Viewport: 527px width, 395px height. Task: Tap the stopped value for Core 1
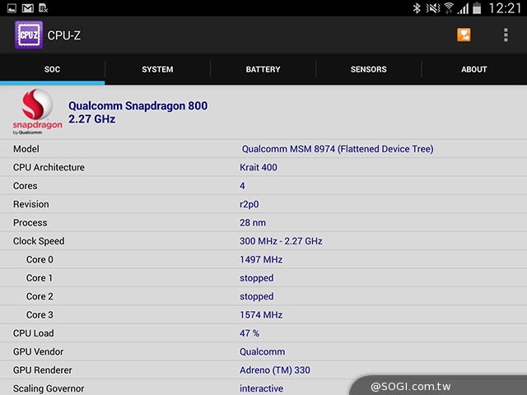tap(256, 278)
